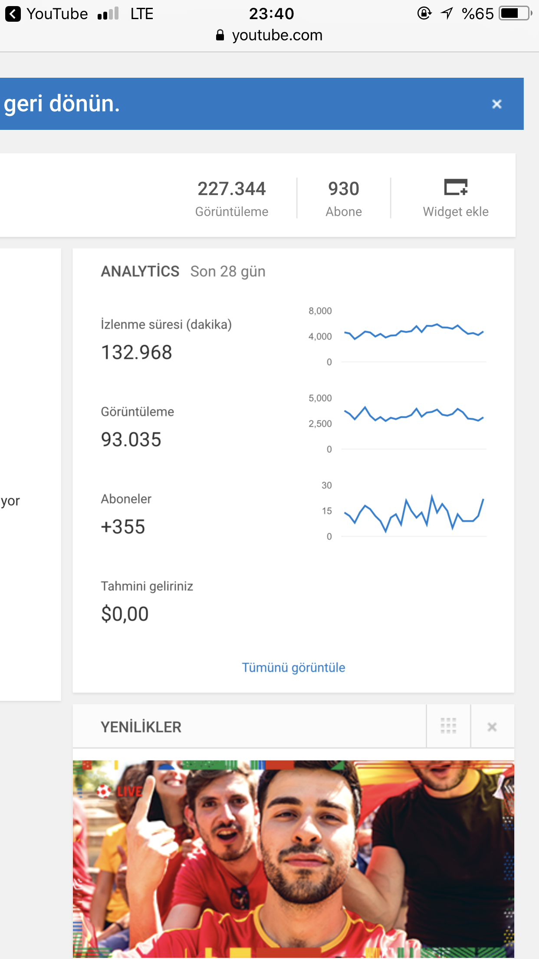Tap the YENİLİKLER widget grid handle icon

tap(448, 726)
